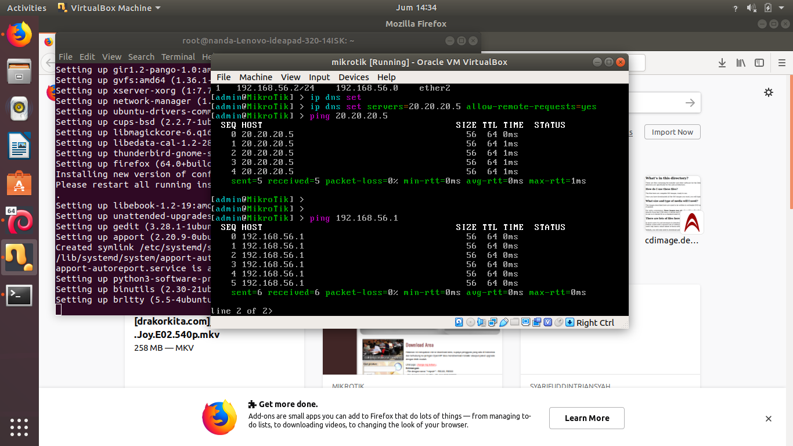Click the Import Now button in Firefox
This screenshot has width=793, height=446.
(x=672, y=132)
